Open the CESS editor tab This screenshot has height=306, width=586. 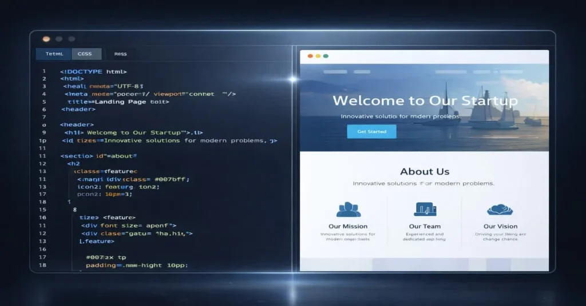coord(87,54)
